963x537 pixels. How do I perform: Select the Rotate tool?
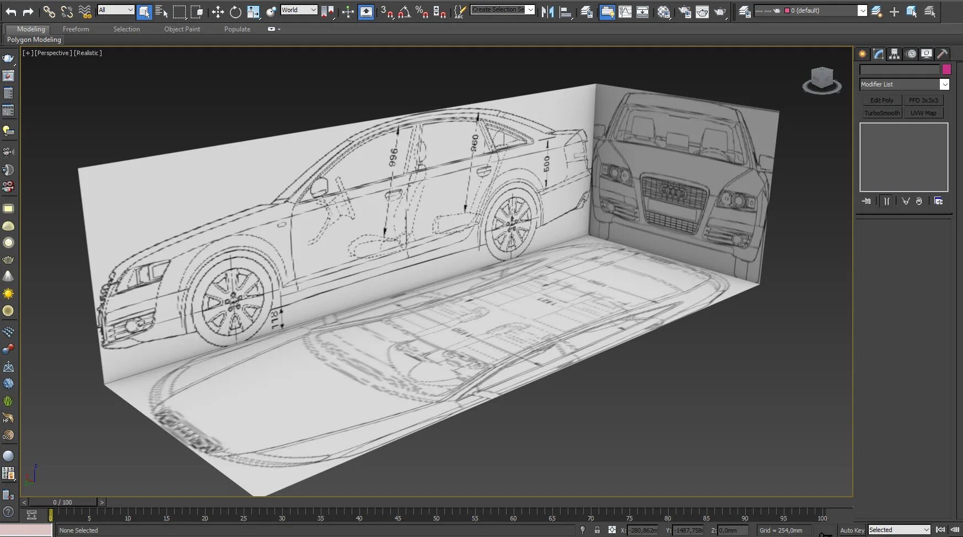(235, 12)
